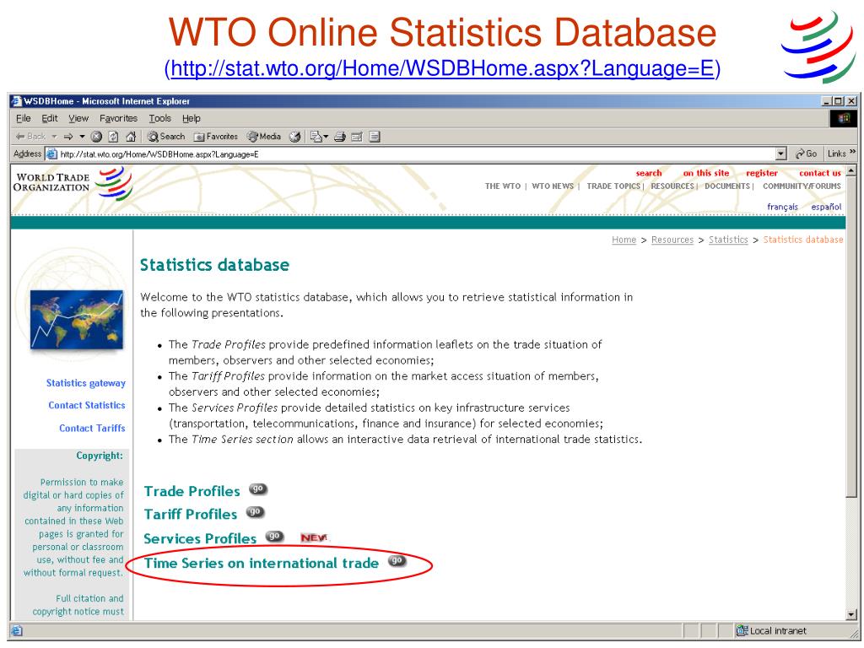Image resolution: width=864 pixels, height=648 pixels.
Task: Click the Statistics breadcrumb link
Action: [728, 240]
